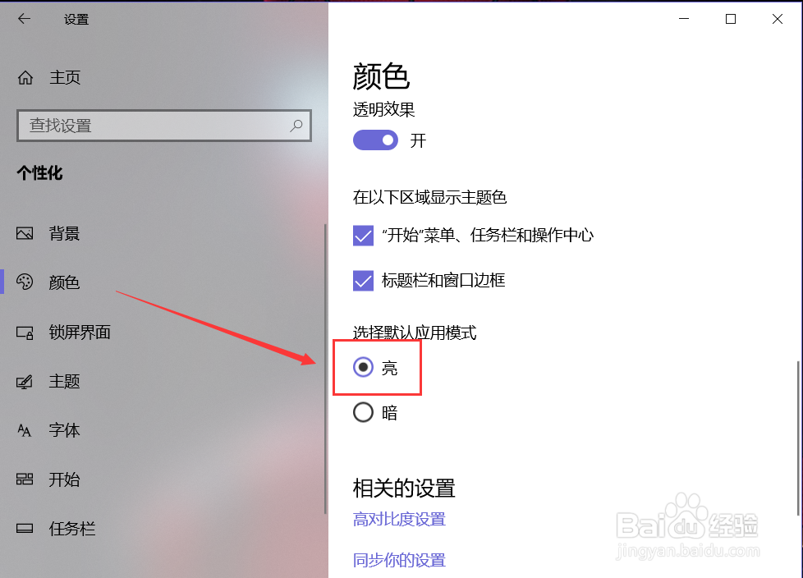Screen dimensions: 803x578
Task: Maximize the Settings window
Action: pyautogui.click(x=731, y=19)
